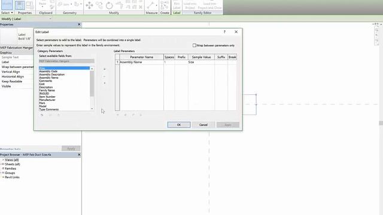Expand the Families tree node
Screen dimensions: 383x215
click(x=3, y=168)
